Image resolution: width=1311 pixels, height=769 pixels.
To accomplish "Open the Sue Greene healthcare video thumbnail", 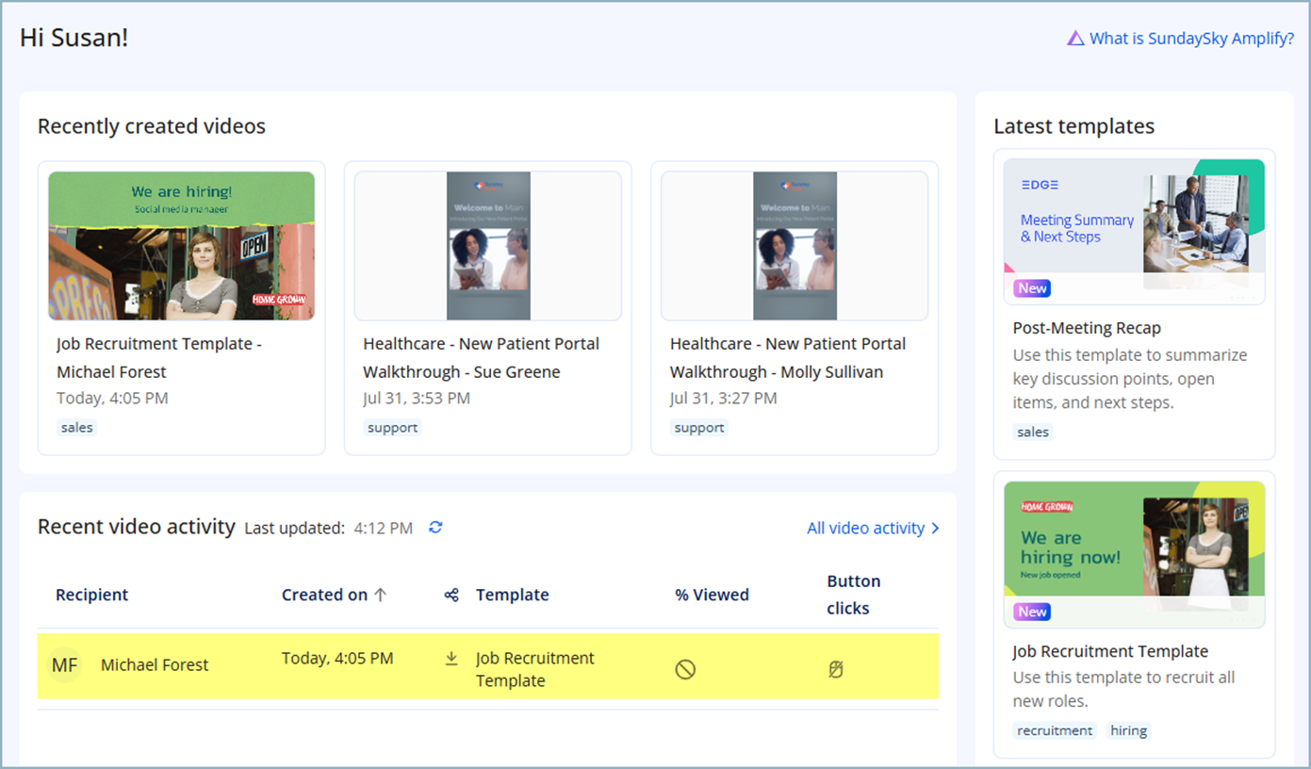I will [x=488, y=246].
